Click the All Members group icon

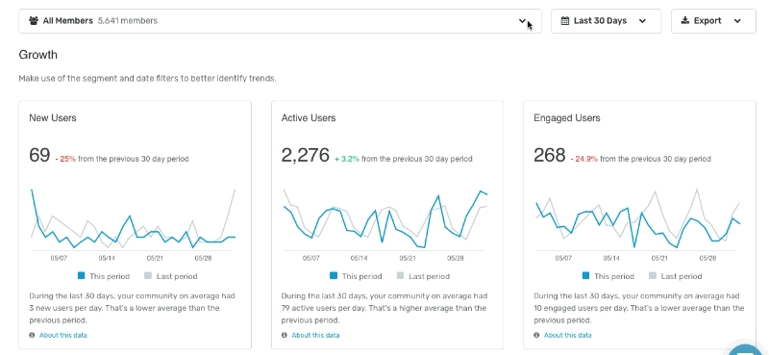[34, 21]
